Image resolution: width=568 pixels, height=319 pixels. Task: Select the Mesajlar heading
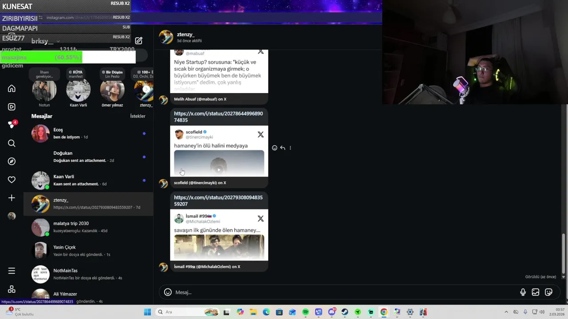42,116
